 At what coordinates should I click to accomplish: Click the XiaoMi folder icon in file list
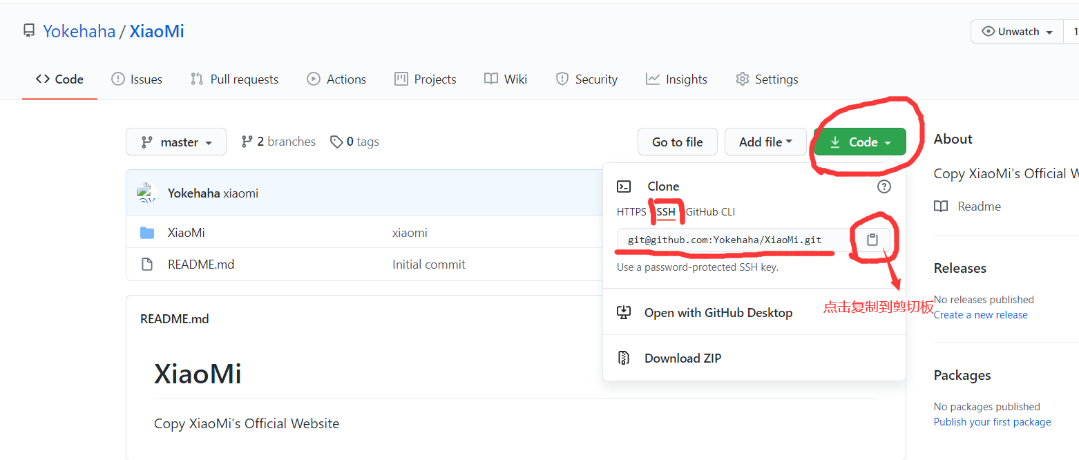tap(147, 233)
